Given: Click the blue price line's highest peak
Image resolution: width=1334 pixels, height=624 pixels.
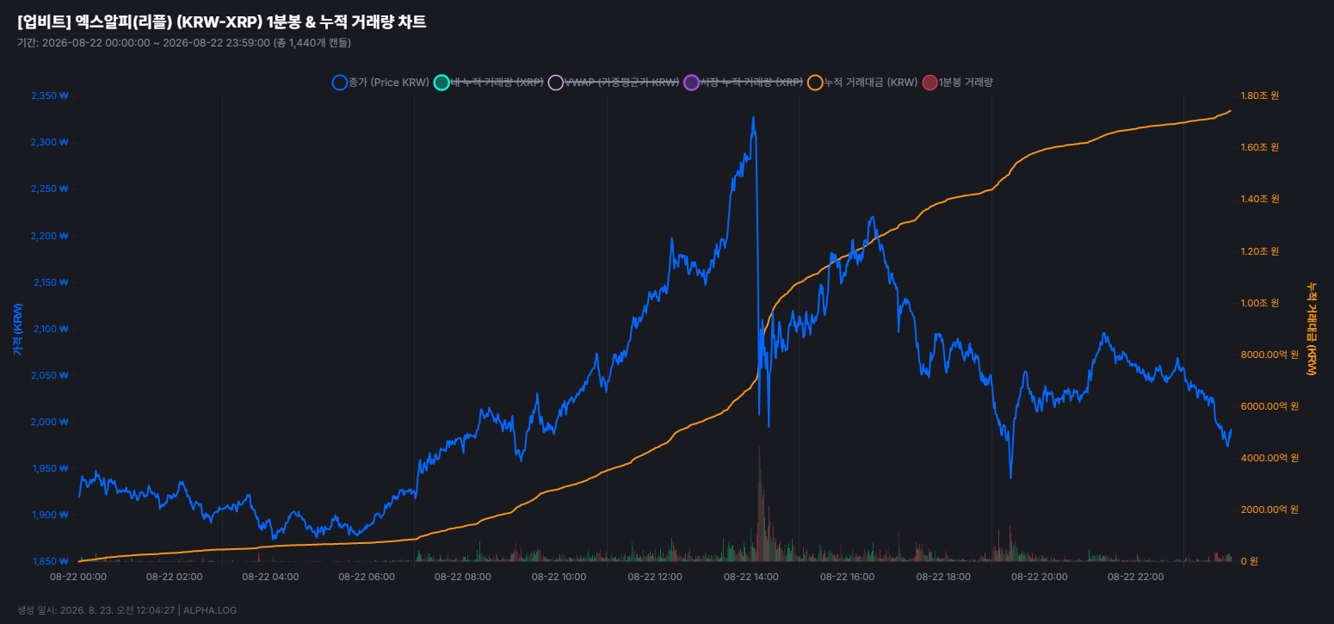Looking at the screenshot, I should click(753, 117).
